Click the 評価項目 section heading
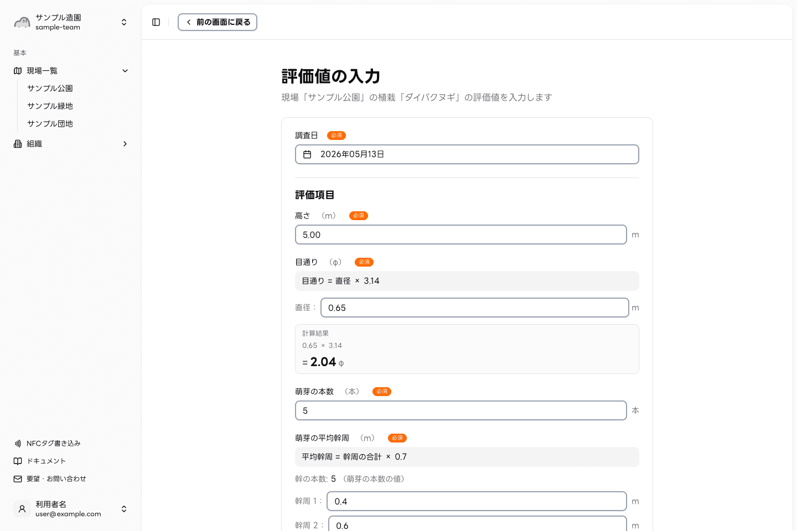The image size is (797, 531). click(315, 195)
